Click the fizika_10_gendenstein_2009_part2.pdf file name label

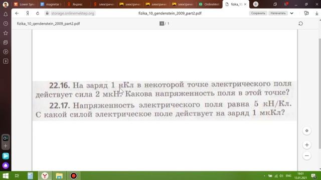point(48,23)
